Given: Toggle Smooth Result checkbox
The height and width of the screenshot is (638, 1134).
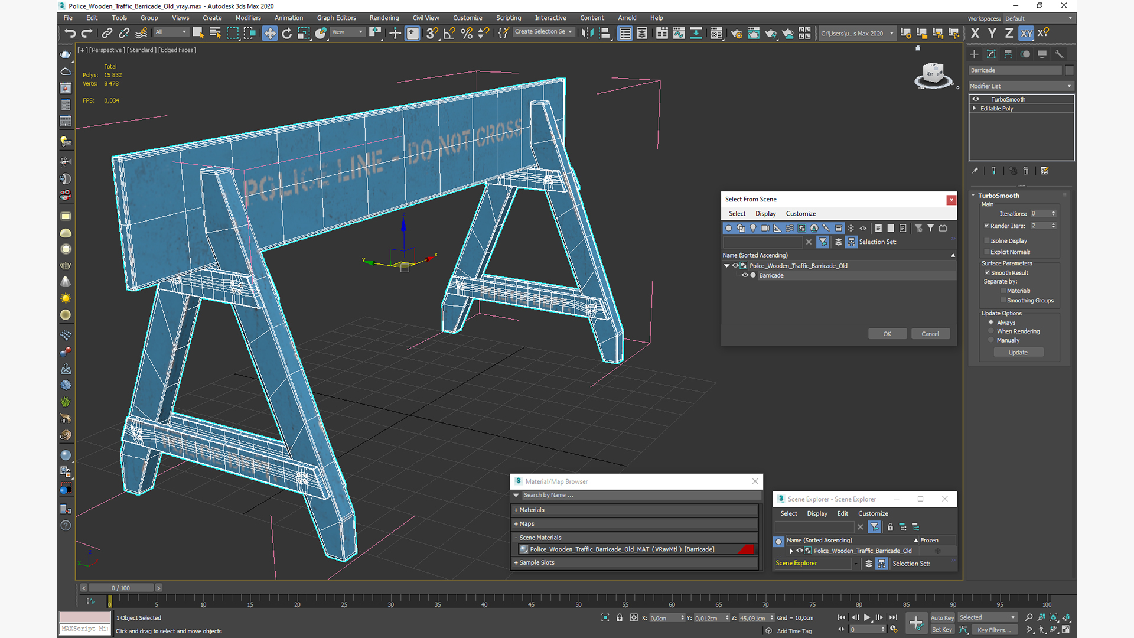Looking at the screenshot, I should [x=987, y=272].
